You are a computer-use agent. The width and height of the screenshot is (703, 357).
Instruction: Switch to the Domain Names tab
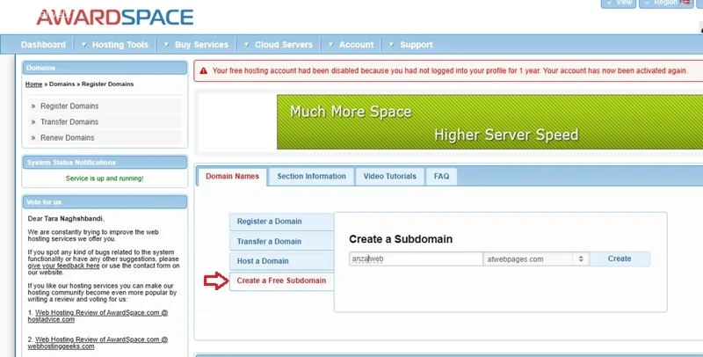[232, 176]
